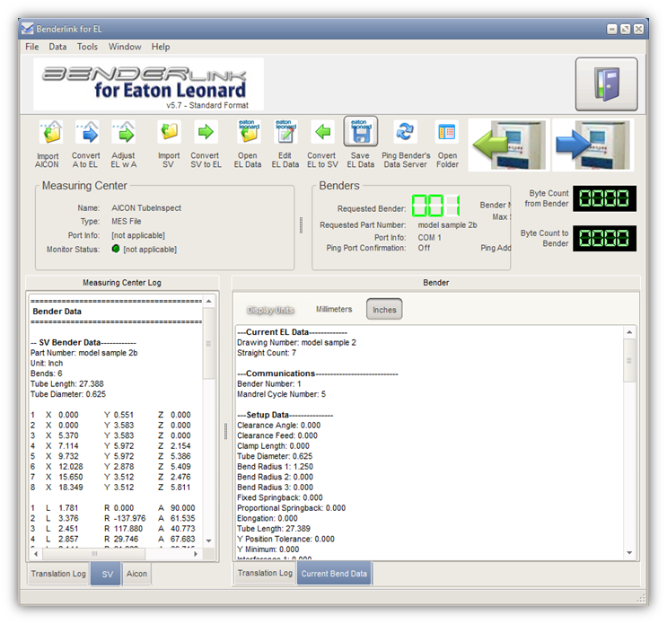
Task: Click the Import SV icon
Action: (169, 134)
